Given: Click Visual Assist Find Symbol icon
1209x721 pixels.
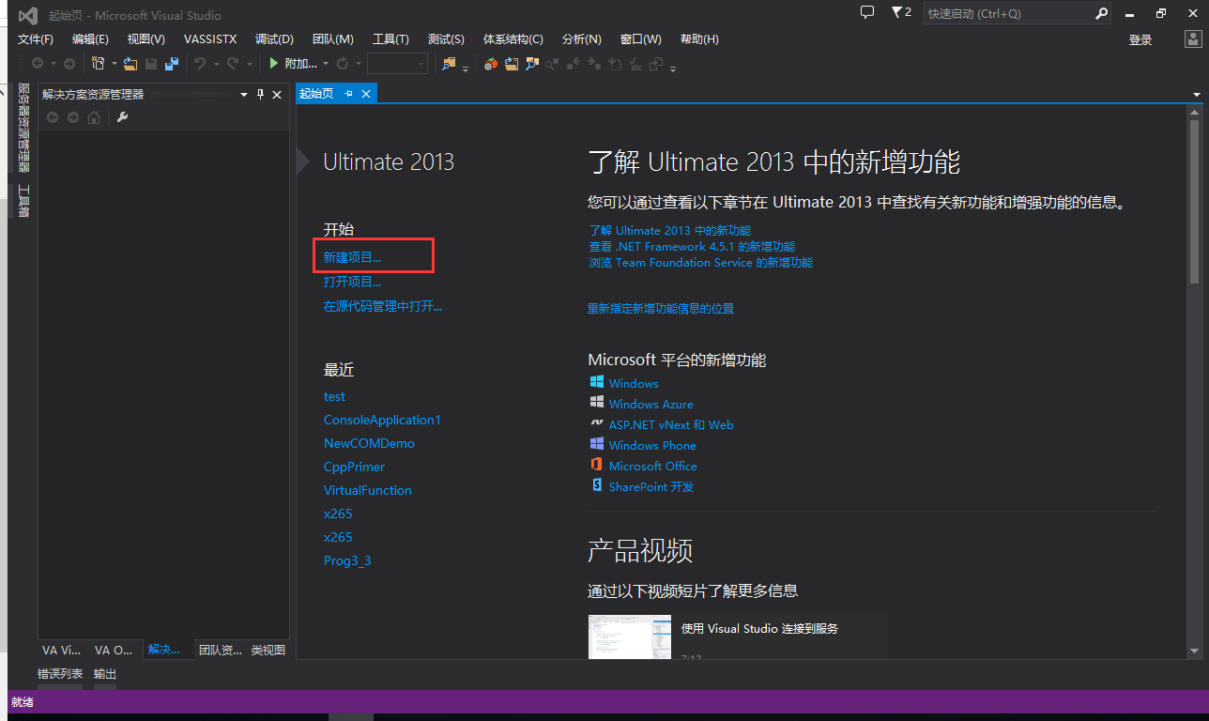Looking at the screenshot, I should (532, 63).
